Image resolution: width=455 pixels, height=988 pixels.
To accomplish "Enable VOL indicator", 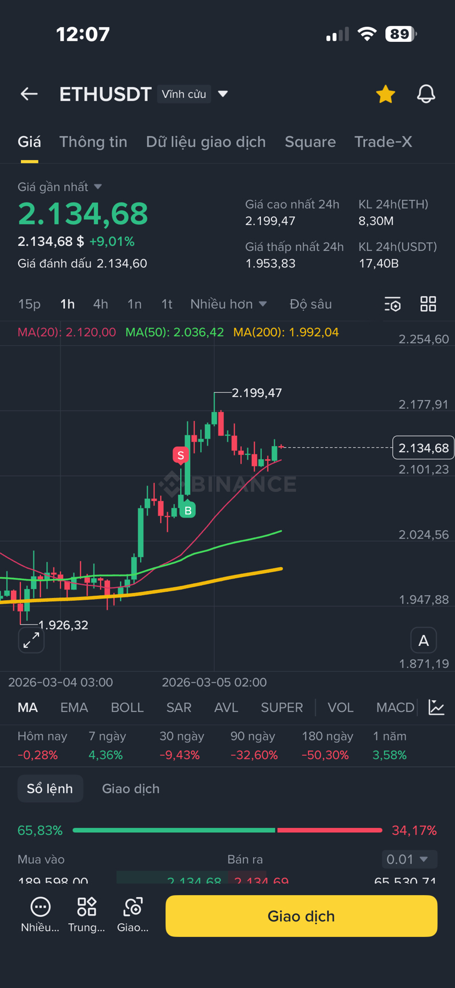I will (341, 707).
